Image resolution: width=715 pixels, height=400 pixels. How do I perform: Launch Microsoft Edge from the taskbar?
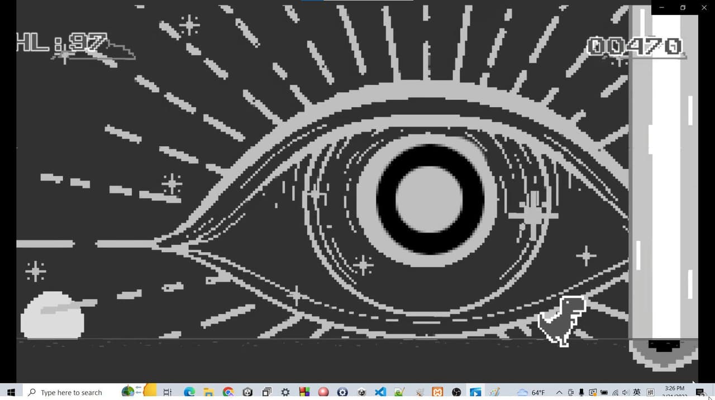click(x=189, y=392)
